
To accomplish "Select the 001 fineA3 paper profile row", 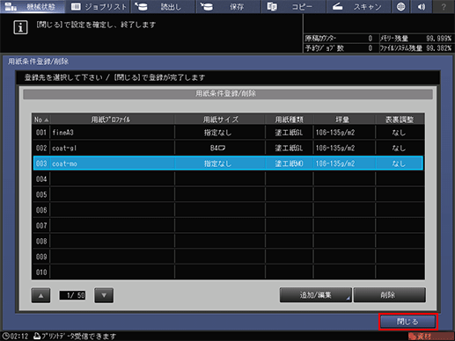I will (x=228, y=133).
